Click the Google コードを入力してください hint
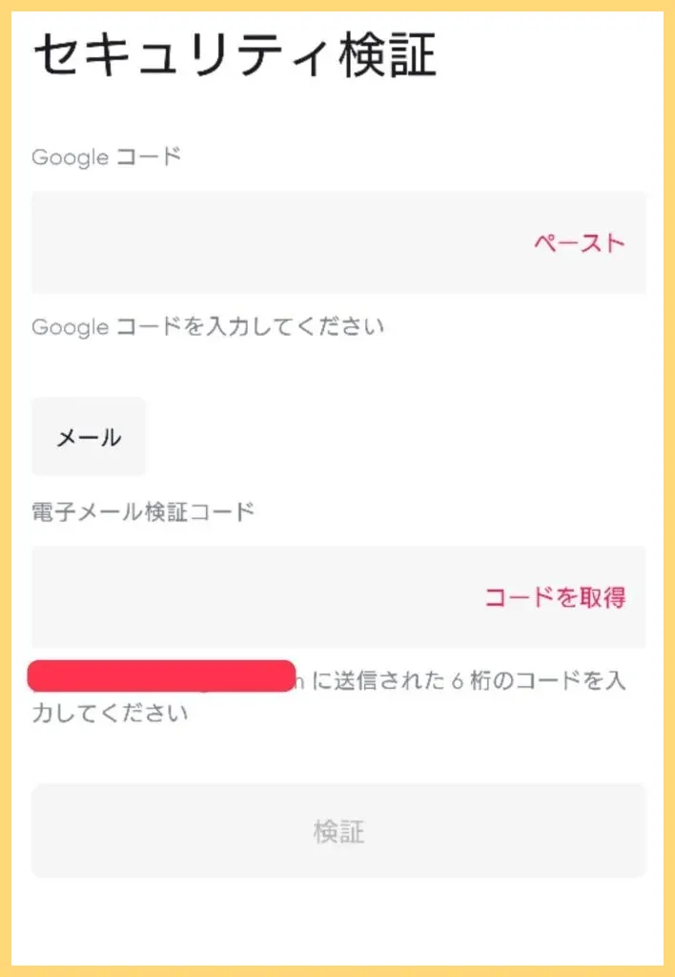The height and width of the screenshot is (977, 675). pyautogui.click(x=208, y=326)
